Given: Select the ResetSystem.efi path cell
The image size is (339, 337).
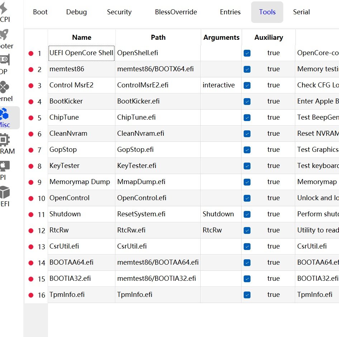Looking at the screenshot, I should tap(158, 214).
